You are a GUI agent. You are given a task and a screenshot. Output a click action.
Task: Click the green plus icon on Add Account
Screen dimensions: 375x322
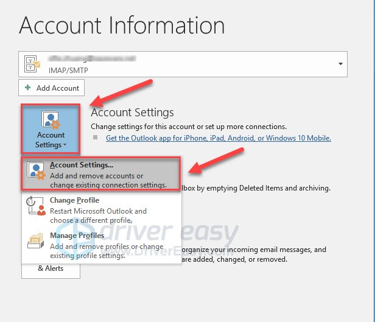coord(28,88)
